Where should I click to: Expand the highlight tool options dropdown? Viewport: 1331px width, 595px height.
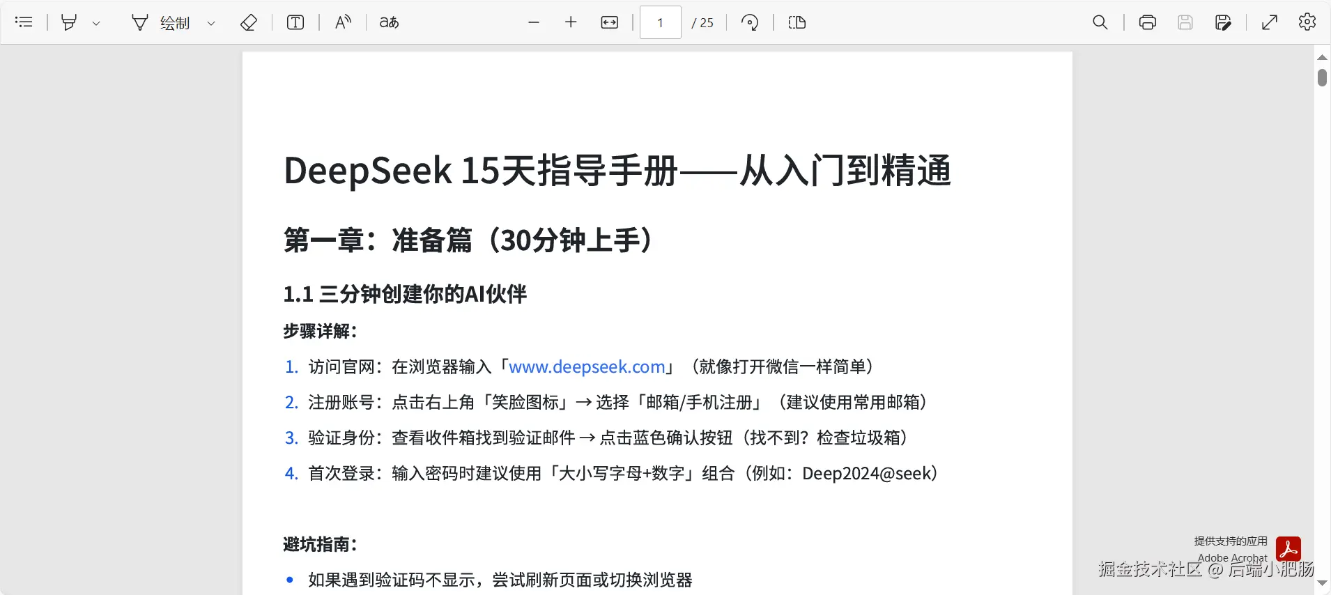[x=96, y=23]
